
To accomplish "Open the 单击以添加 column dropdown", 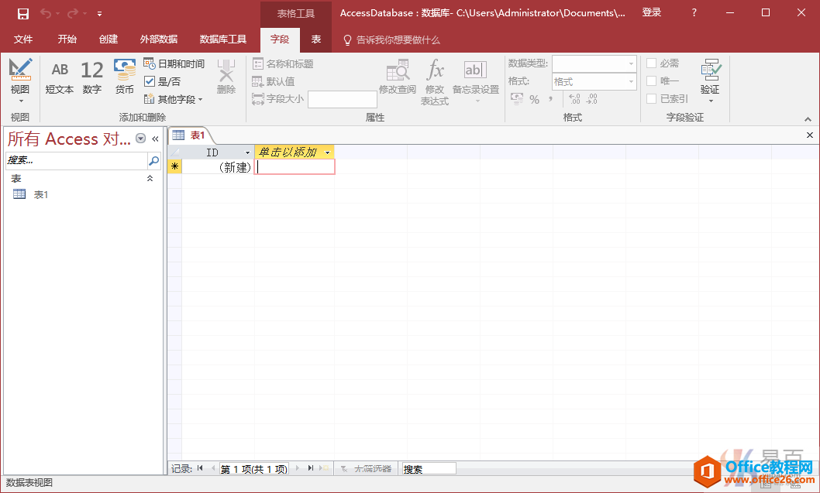I will click(328, 152).
